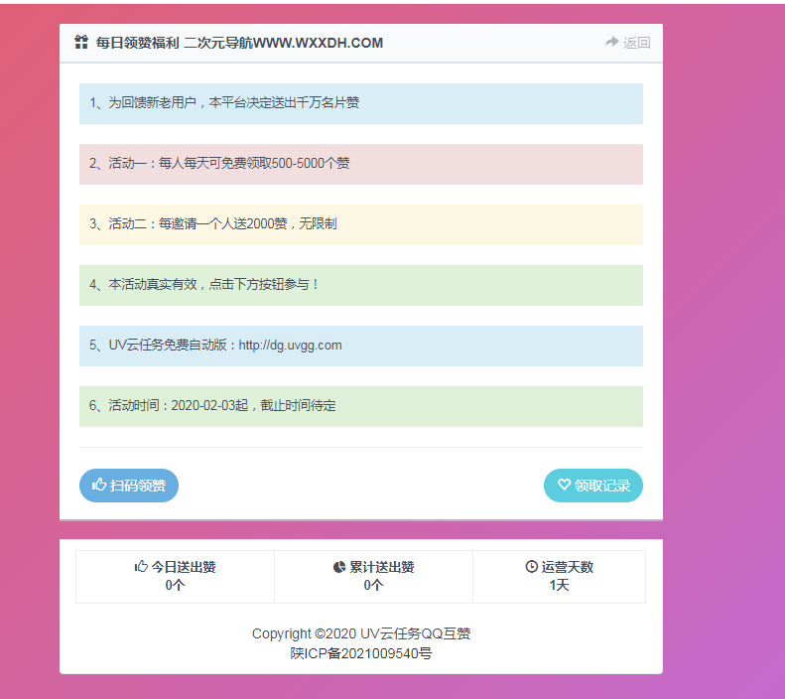Select the blue notice about 千万名片赞

(360, 103)
